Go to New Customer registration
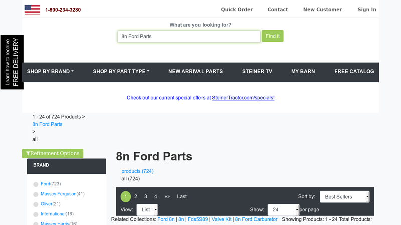The width and height of the screenshot is (401, 225). pos(322,9)
